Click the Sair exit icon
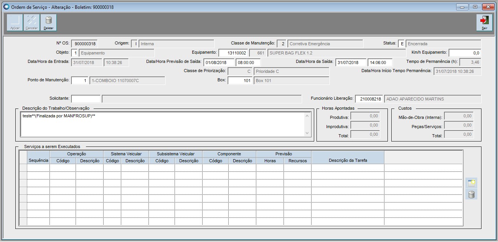Screen dimensions: 498x242 [485, 22]
